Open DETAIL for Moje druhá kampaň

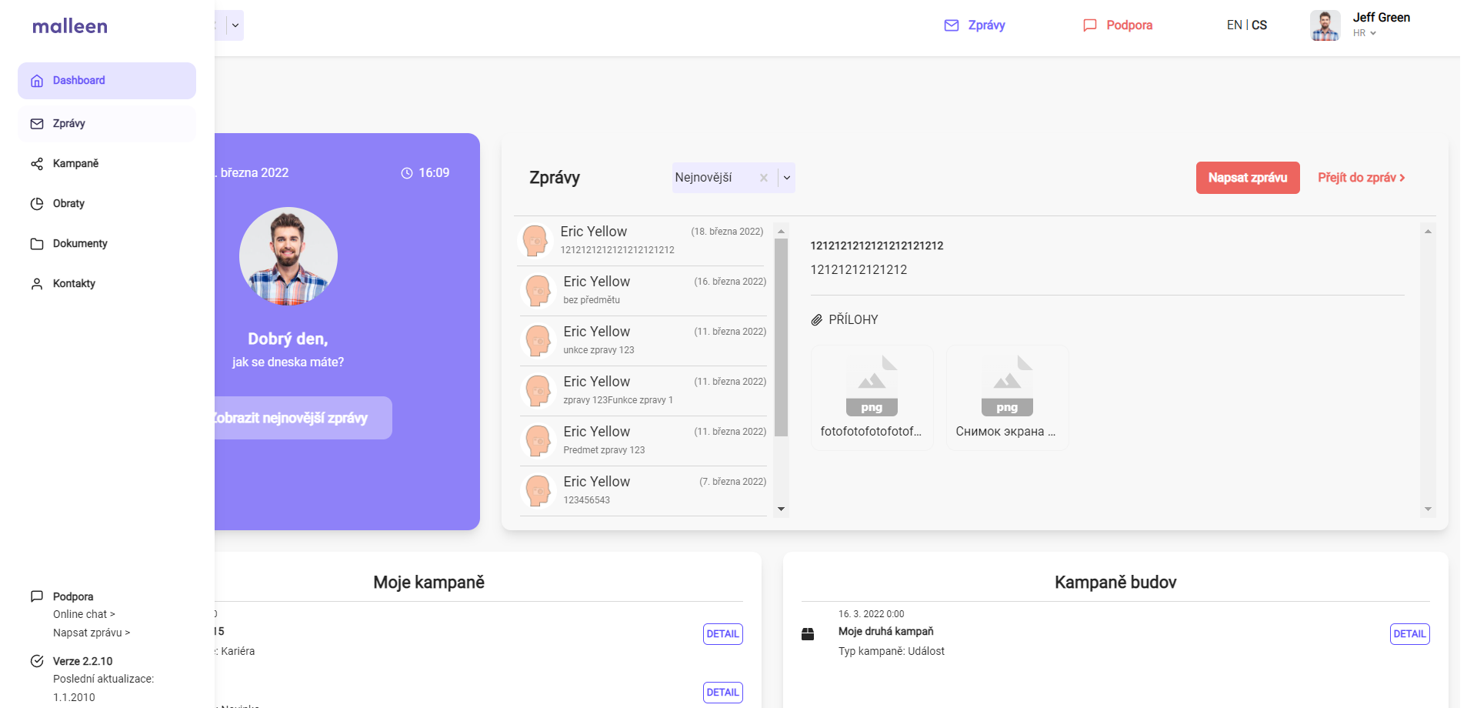point(1409,634)
